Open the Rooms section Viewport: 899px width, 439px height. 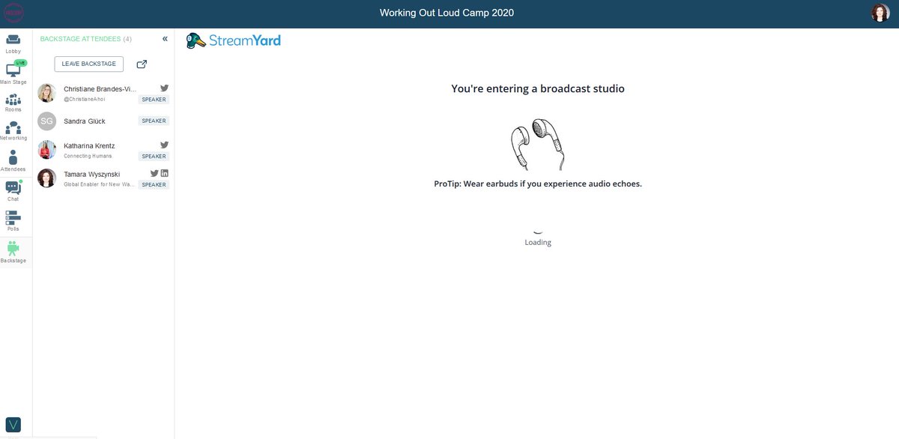(x=13, y=103)
